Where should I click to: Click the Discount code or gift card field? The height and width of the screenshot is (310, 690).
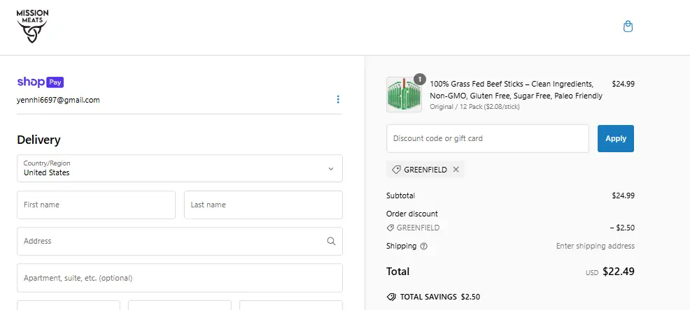coord(487,138)
